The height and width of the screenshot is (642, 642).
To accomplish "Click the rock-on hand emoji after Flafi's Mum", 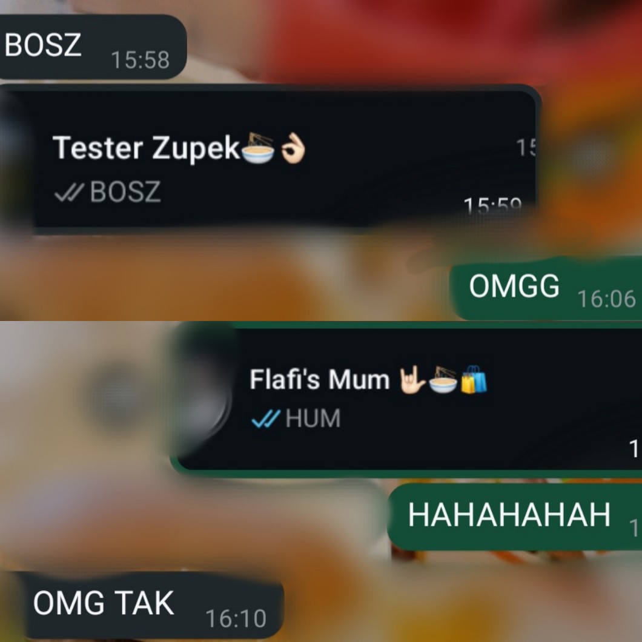I will [x=412, y=380].
